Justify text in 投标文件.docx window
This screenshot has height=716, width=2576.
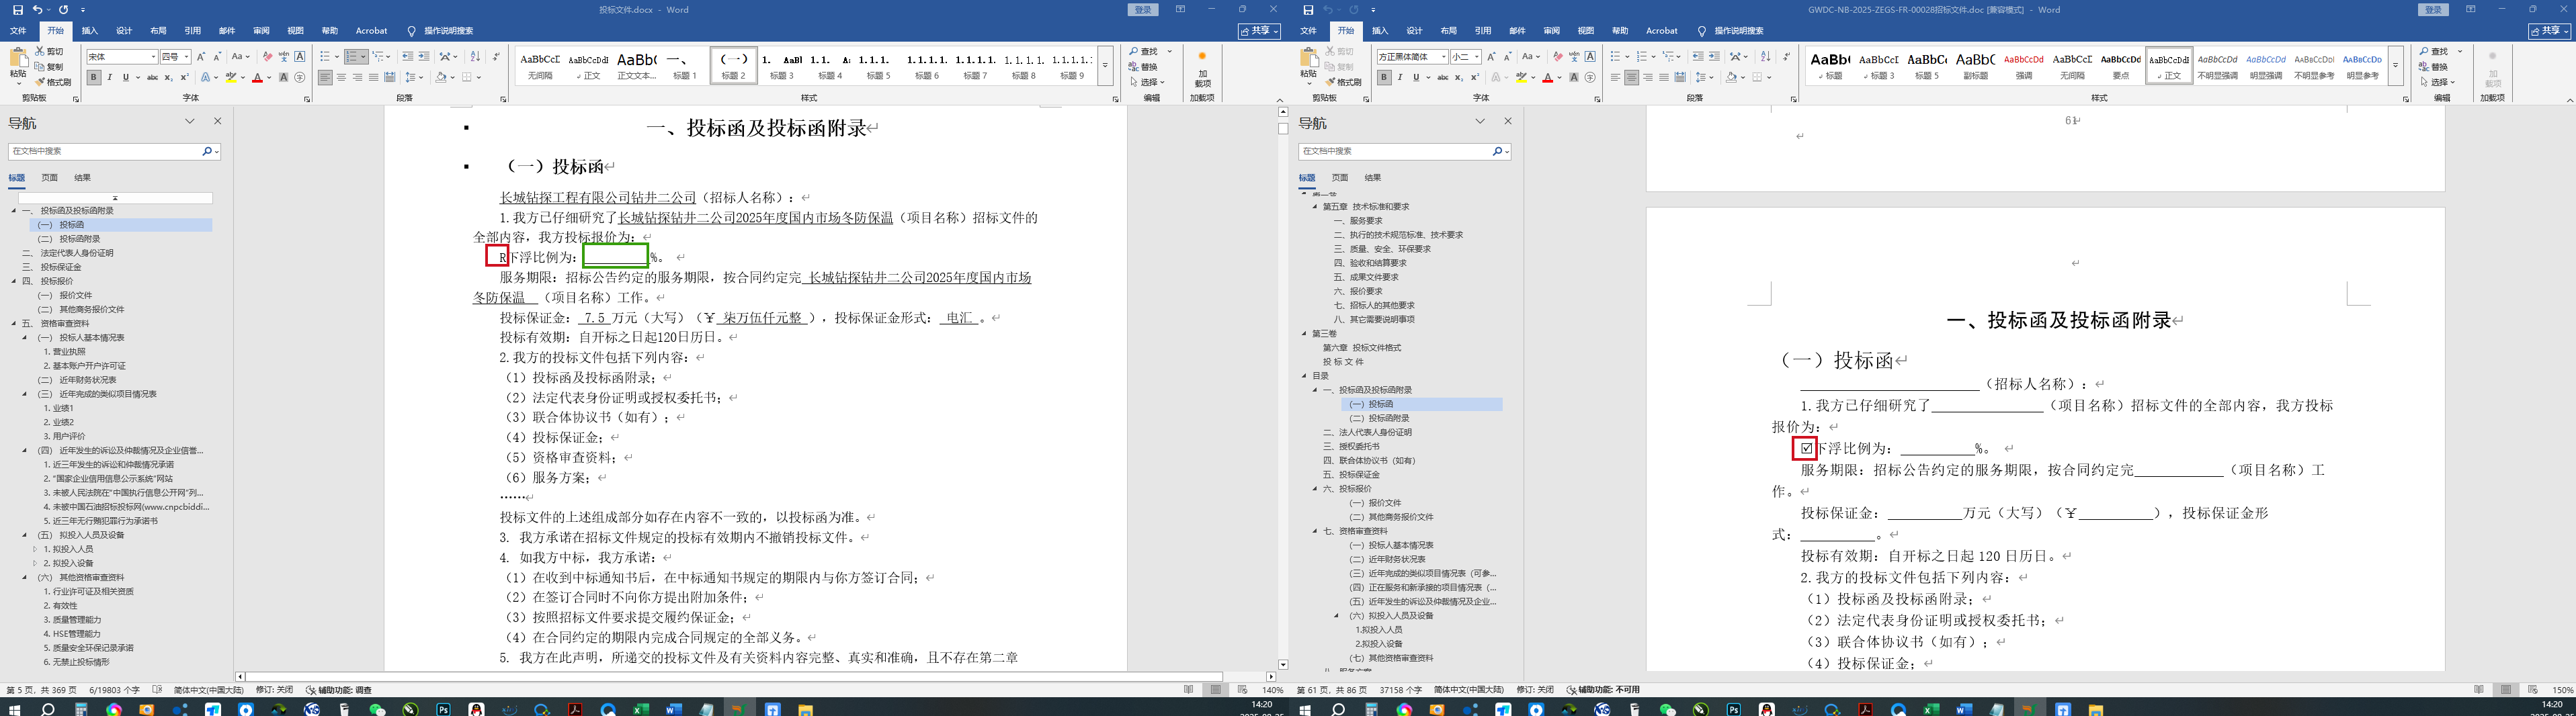[x=373, y=77]
